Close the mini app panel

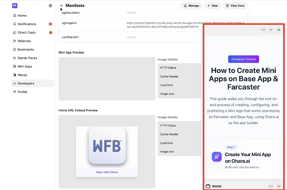[x=279, y=30]
